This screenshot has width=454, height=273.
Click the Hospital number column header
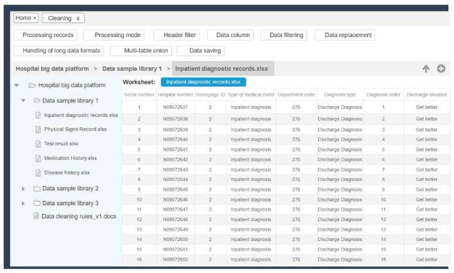[x=175, y=95]
